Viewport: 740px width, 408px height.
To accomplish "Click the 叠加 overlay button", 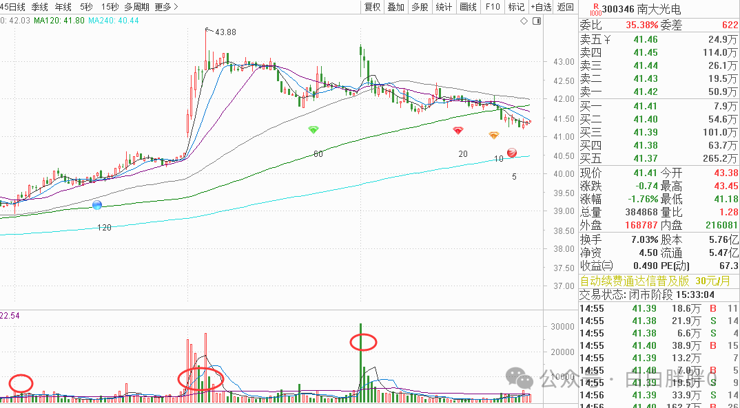I will point(396,7).
